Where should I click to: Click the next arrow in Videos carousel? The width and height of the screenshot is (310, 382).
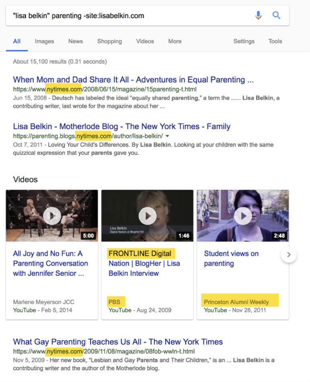289,255
